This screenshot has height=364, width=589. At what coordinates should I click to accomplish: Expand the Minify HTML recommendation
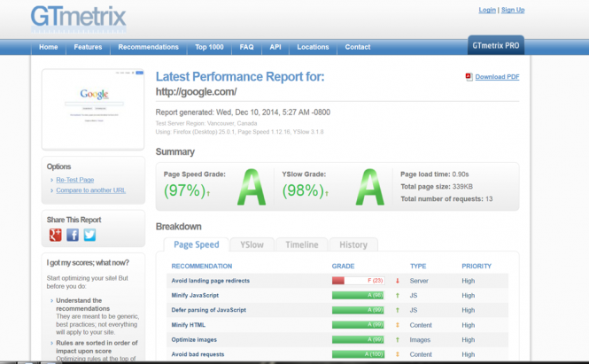click(188, 325)
